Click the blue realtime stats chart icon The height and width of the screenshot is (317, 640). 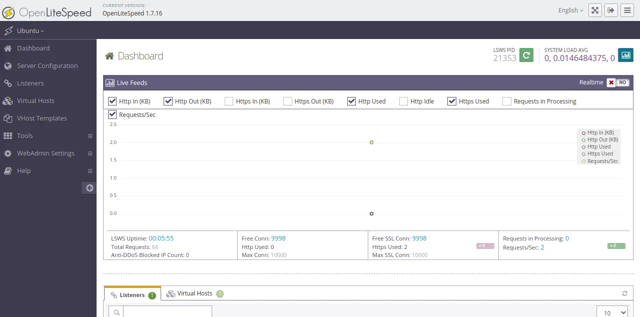[x=625, y=55]
